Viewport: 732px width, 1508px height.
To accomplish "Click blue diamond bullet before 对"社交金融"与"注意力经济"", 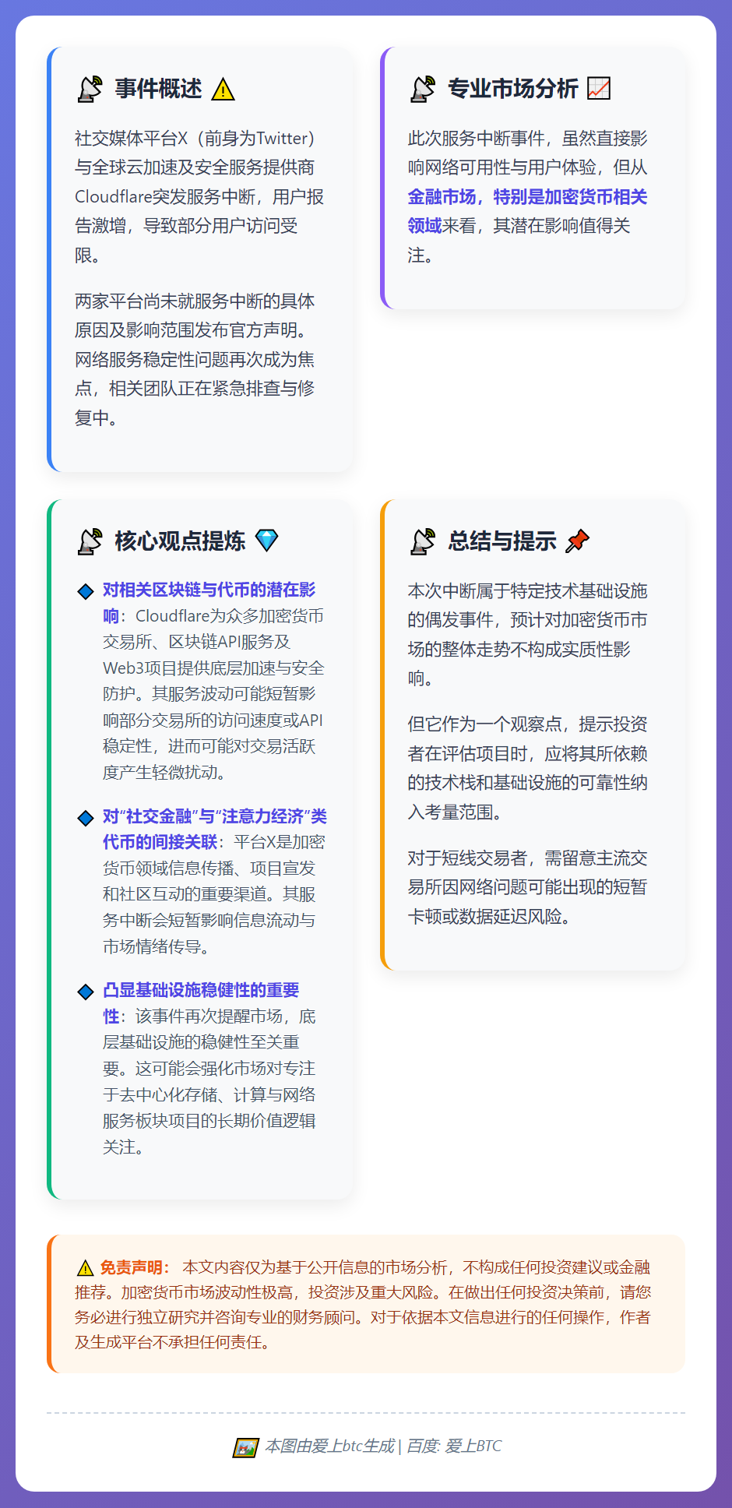I will (x=86, y=818).
